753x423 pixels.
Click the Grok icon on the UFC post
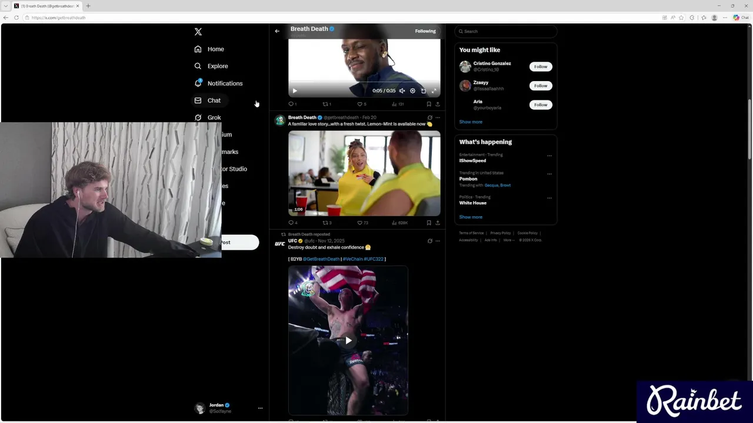click(429, 241)
